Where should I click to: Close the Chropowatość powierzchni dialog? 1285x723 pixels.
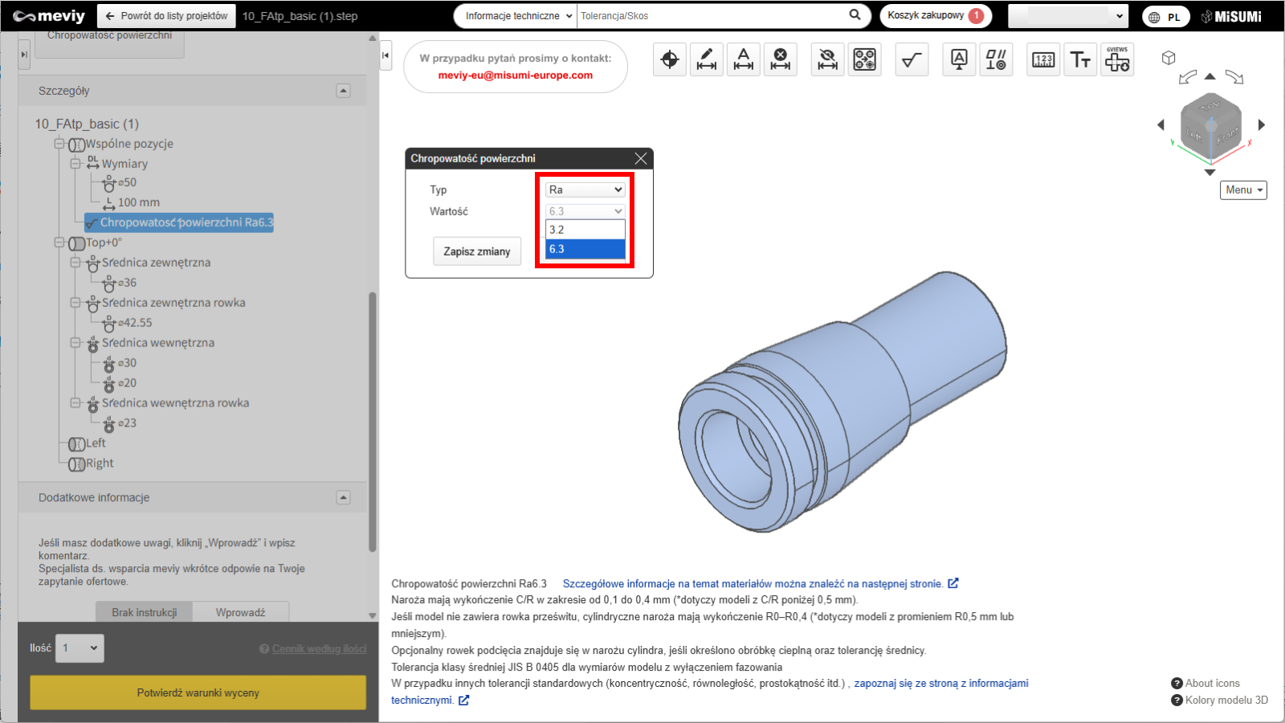point(640,158)
